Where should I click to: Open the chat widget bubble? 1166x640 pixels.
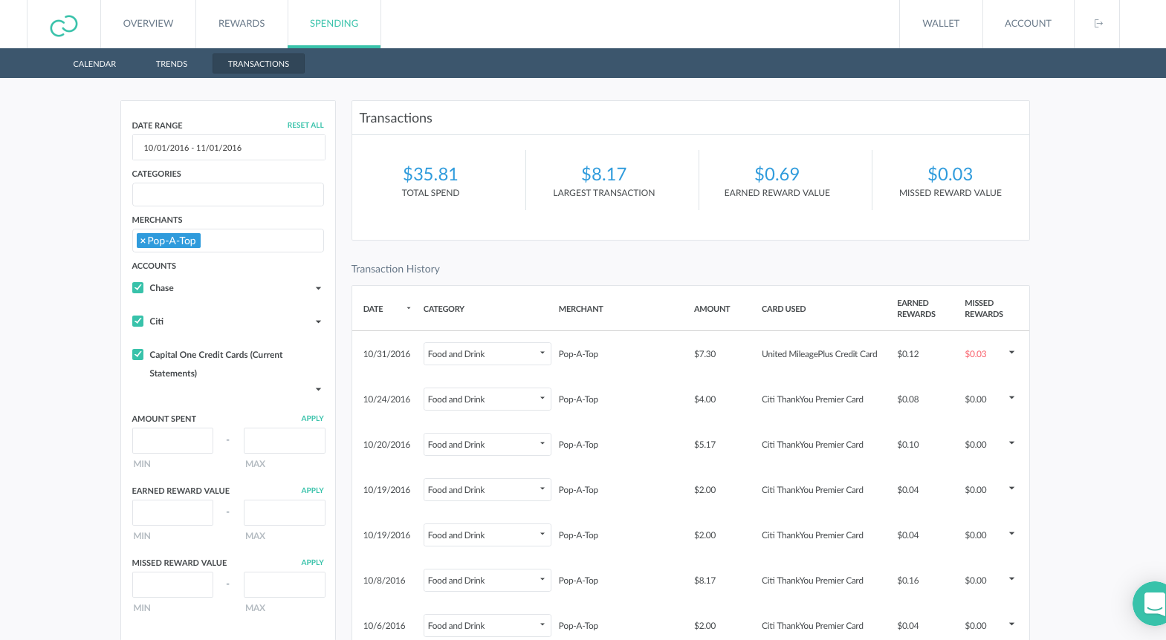tap(1150, 603)
